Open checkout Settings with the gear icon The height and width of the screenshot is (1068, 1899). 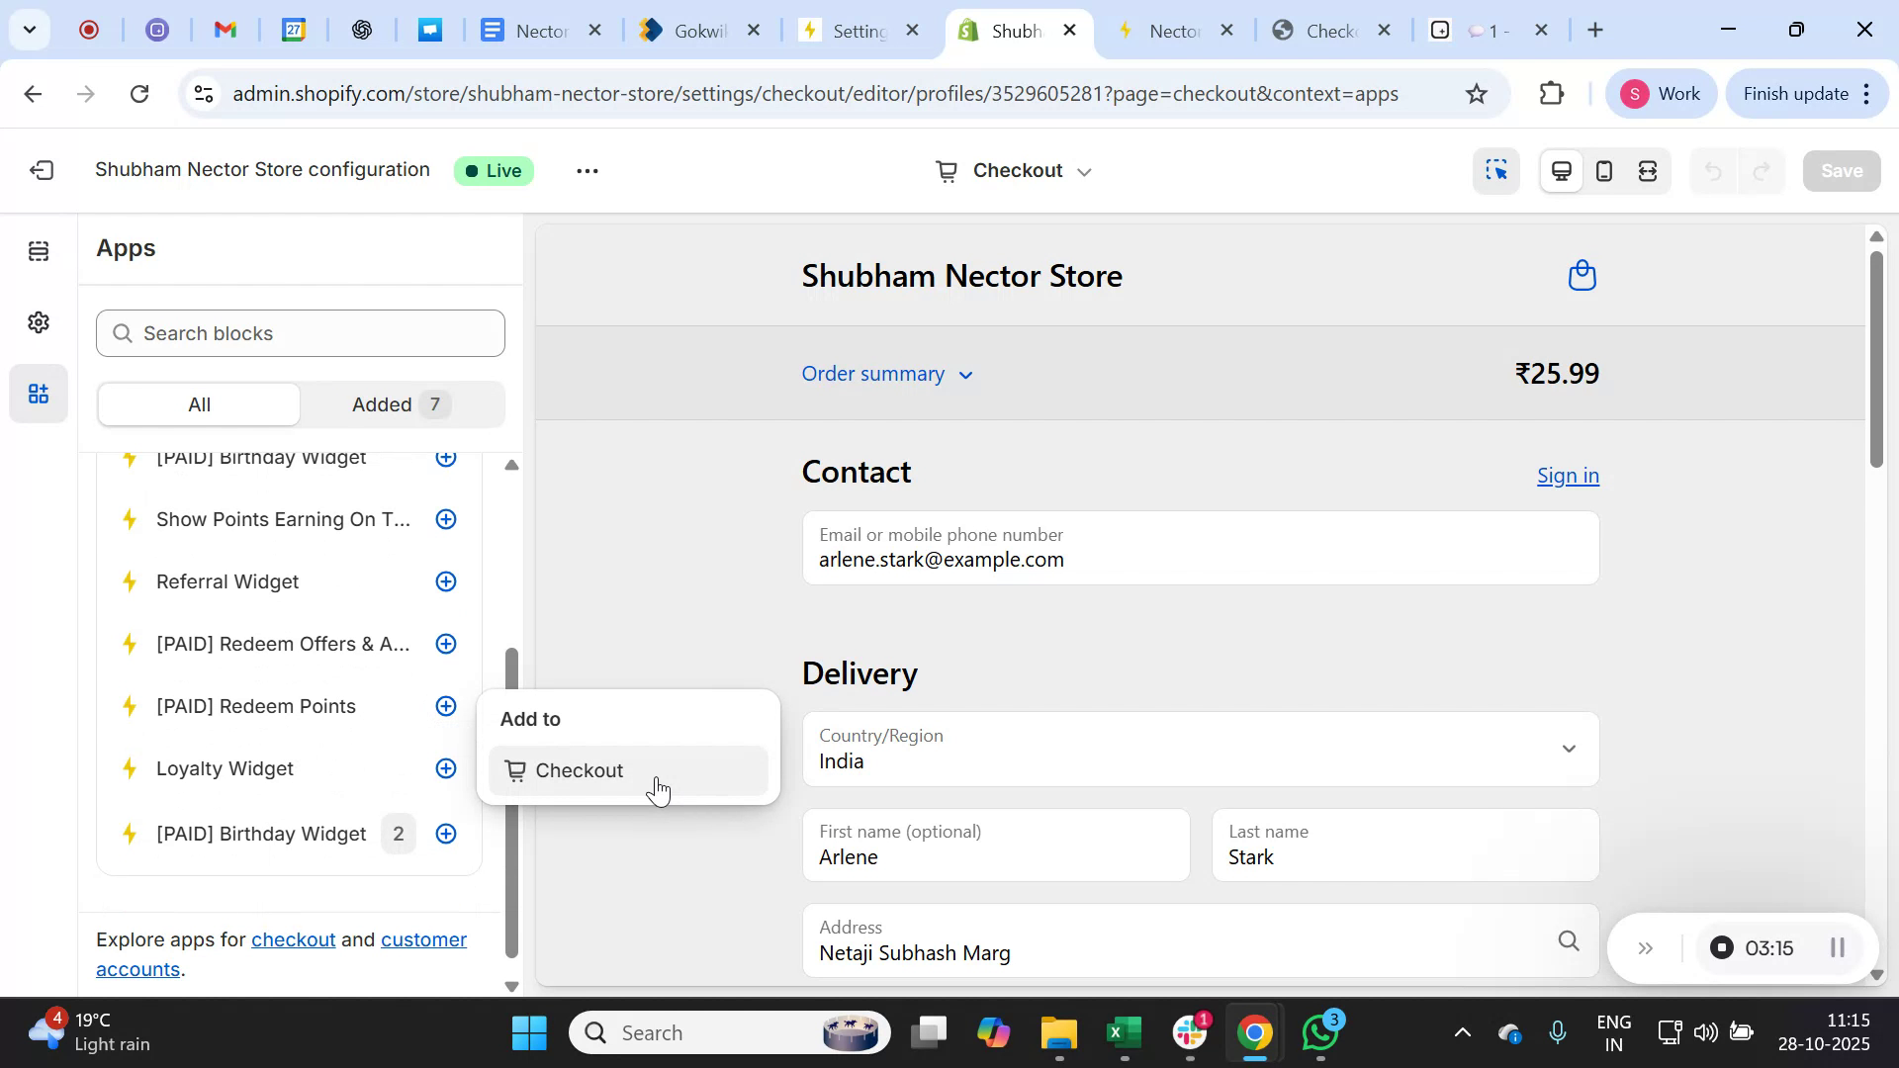(x=38, y=321)
